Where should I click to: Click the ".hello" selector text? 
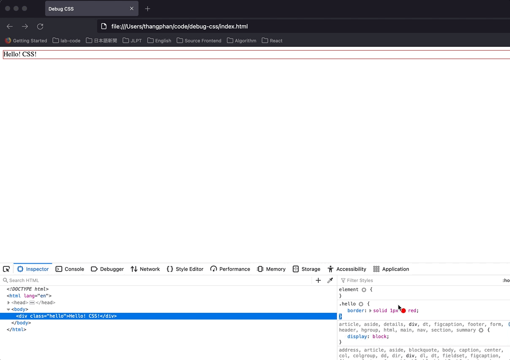(x=347, y=304)
